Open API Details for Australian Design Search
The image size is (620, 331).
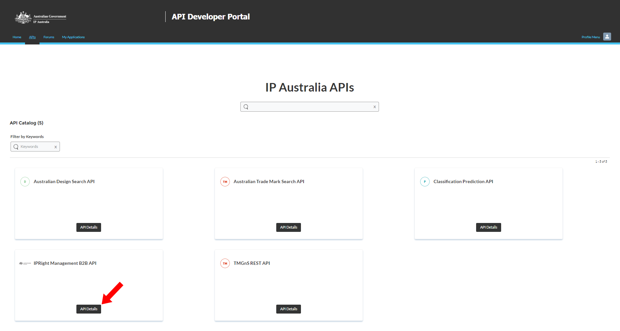pos(89,228)
